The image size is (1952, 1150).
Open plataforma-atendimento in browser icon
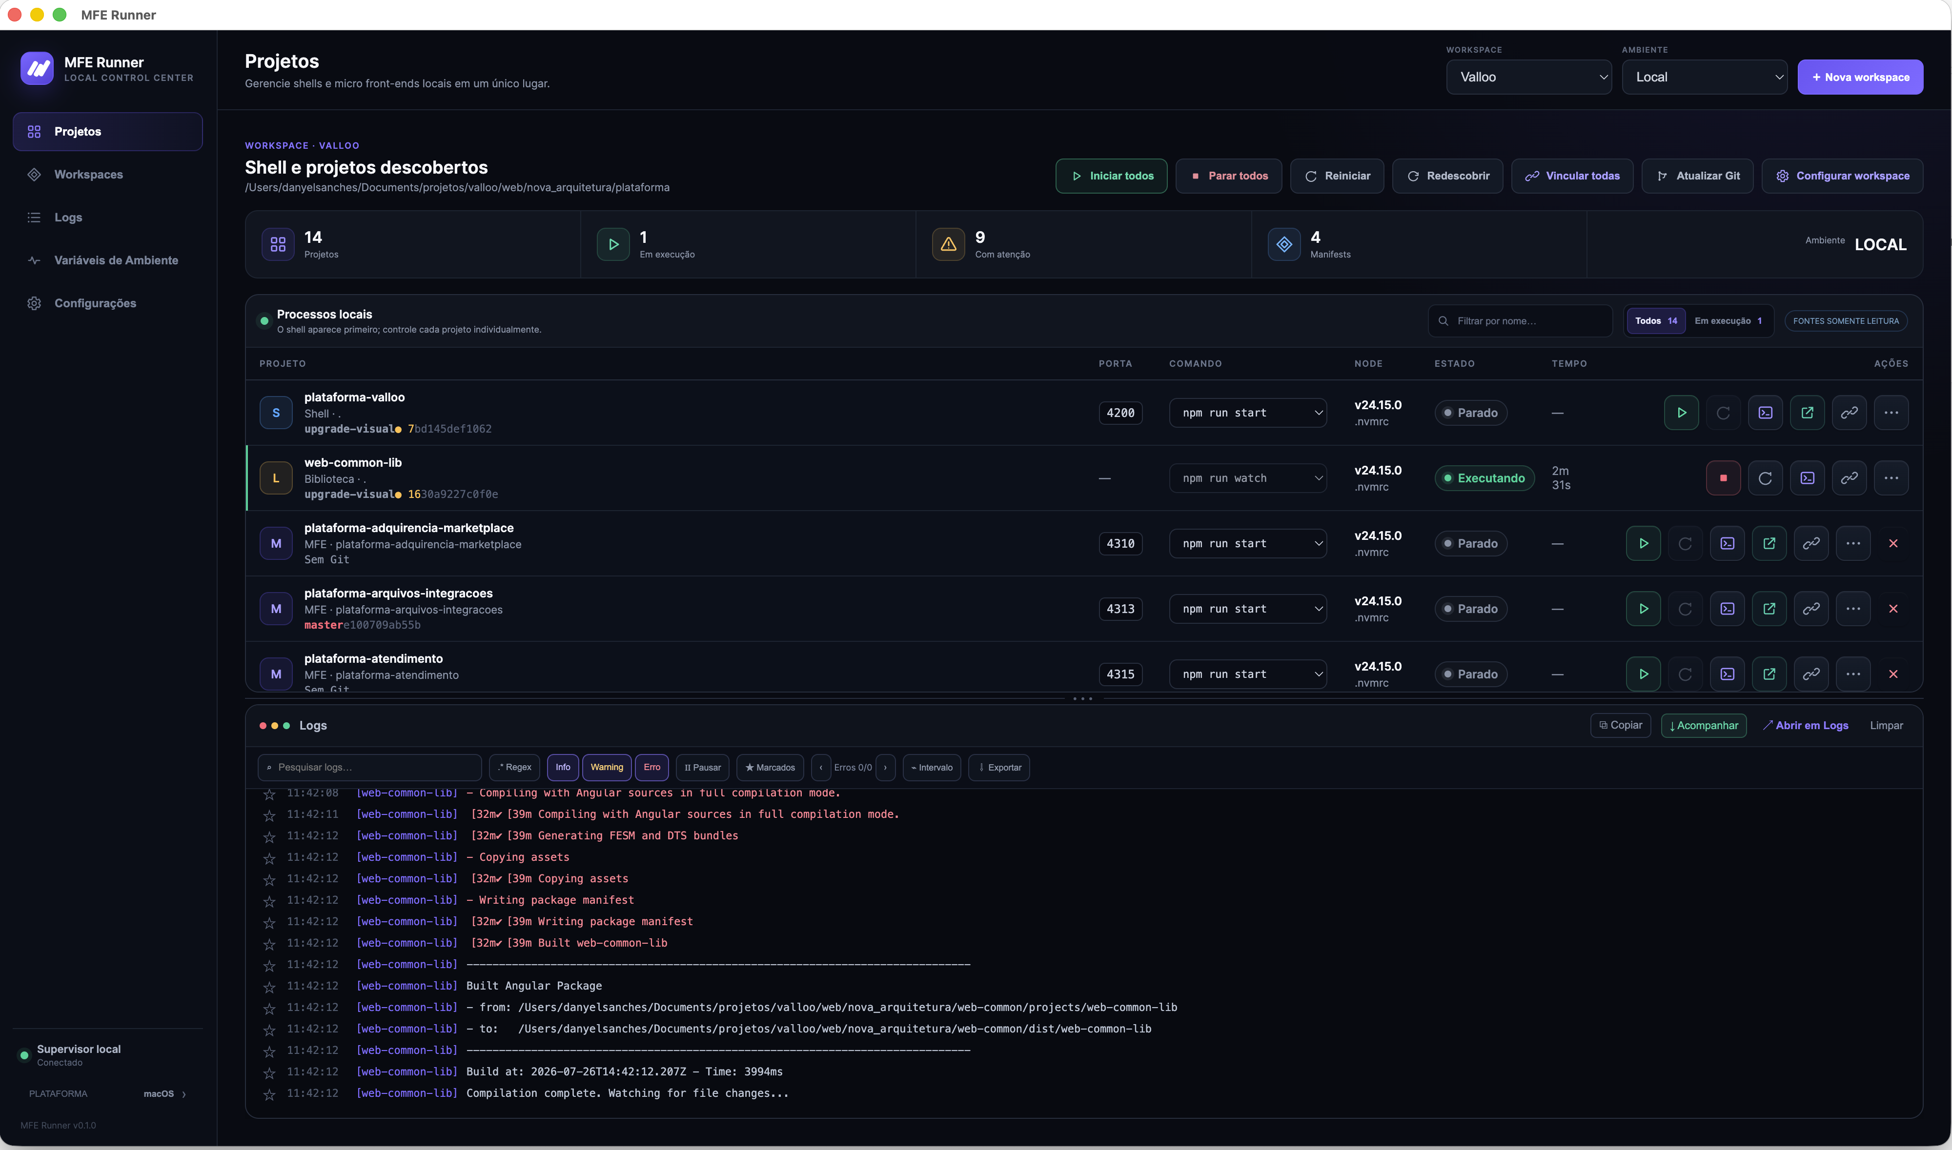[1769, 674]
